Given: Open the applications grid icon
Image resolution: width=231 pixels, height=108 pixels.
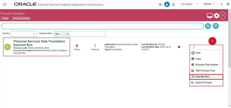Looking at the screenshot, I should pos(160,4).
